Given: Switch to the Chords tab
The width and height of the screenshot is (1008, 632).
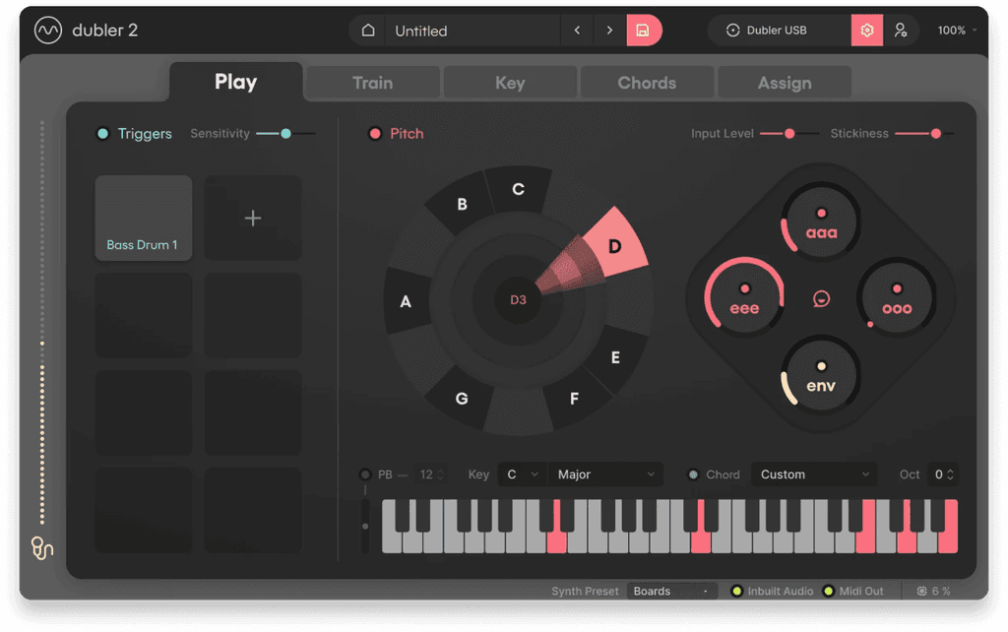Looking at the screenshot, I should (647, 83).
